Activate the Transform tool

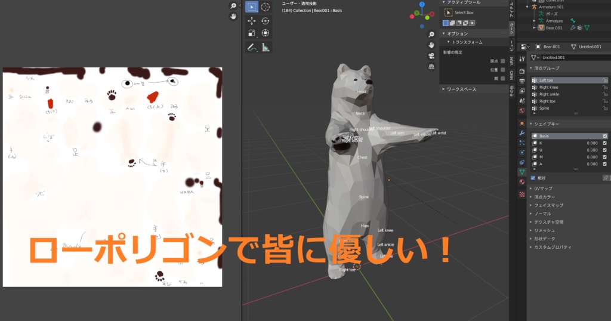pos(266,33)
